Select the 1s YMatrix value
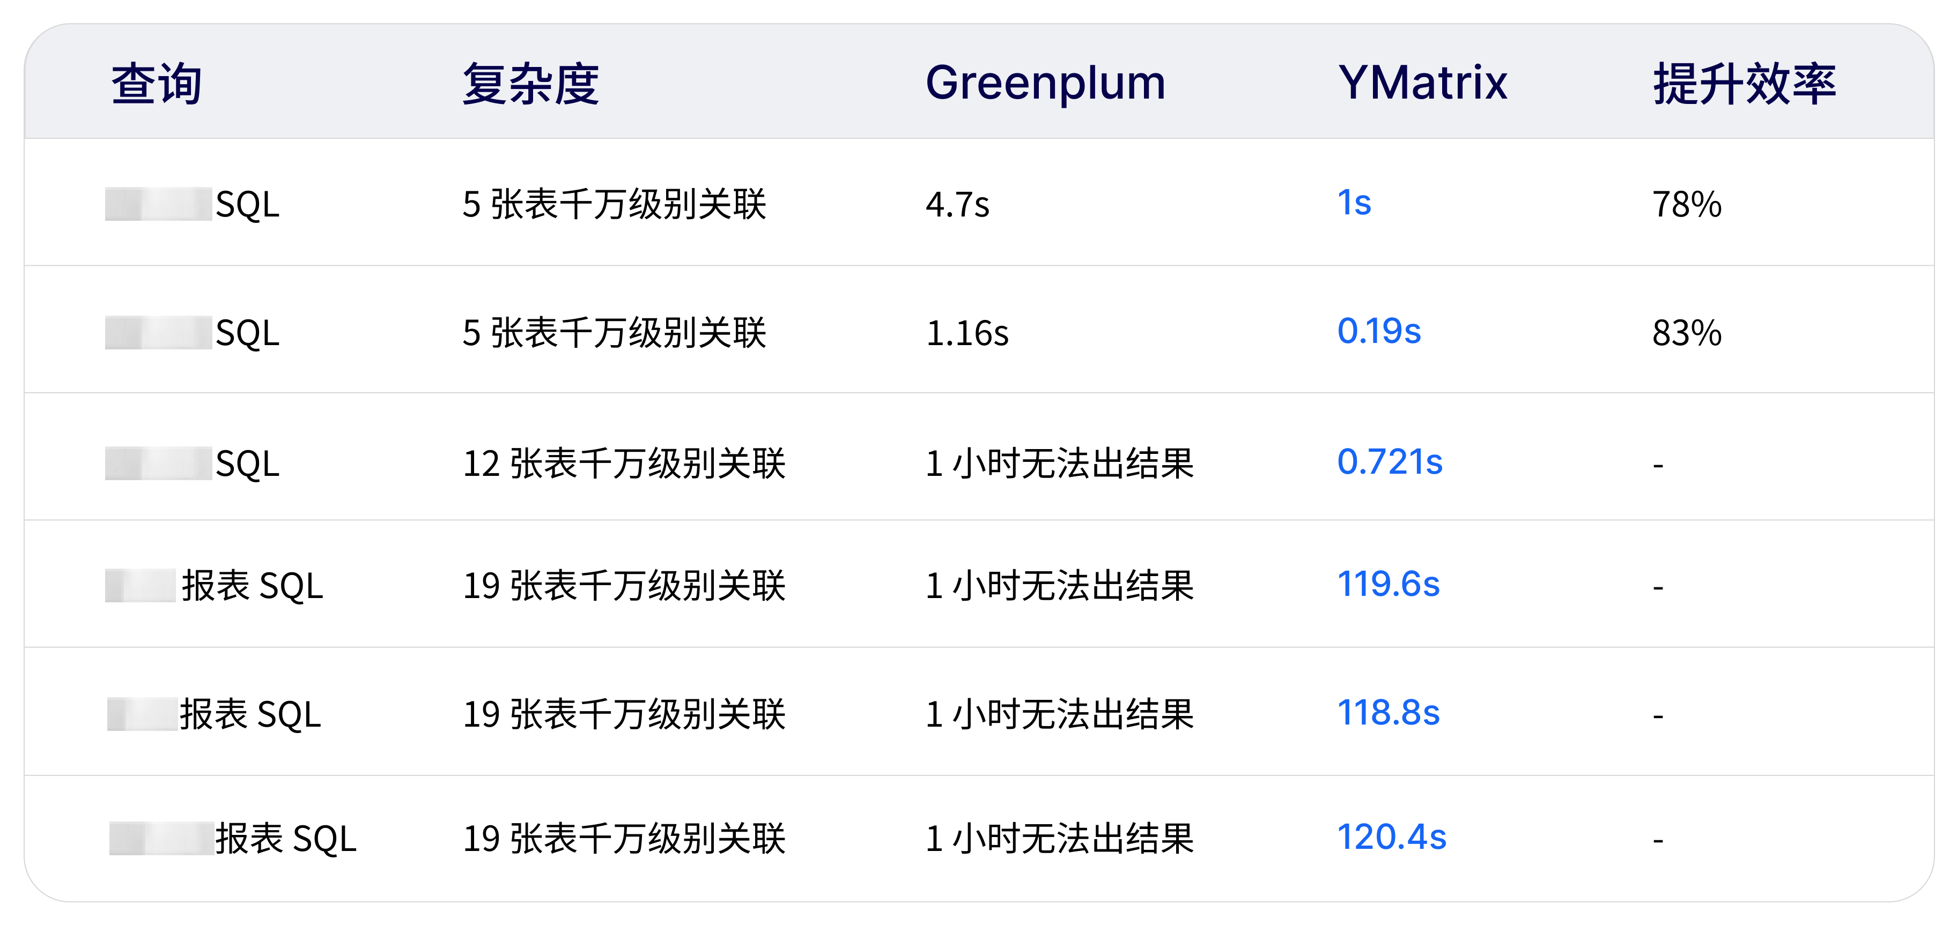 coord(1355,203)
